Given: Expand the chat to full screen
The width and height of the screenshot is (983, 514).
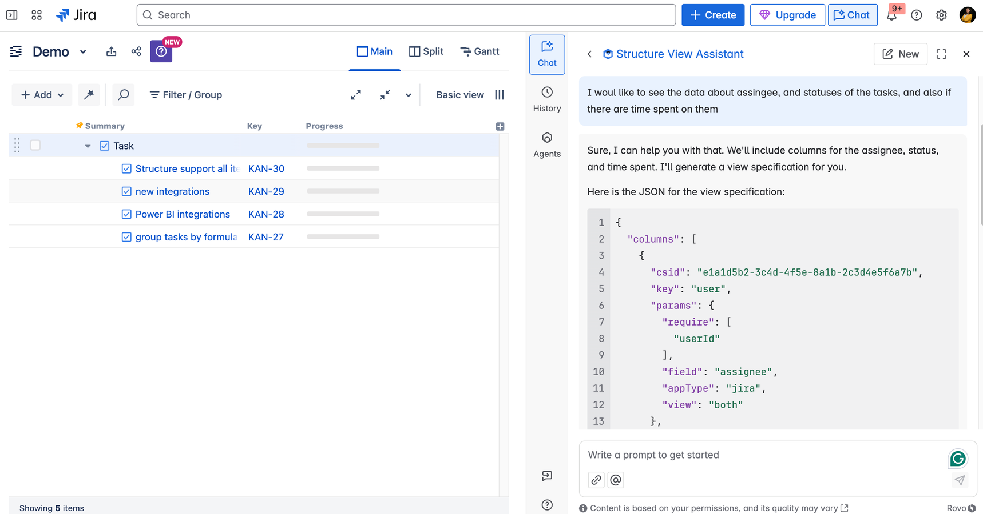Looking at the screenshot, I should coord(941,54).
